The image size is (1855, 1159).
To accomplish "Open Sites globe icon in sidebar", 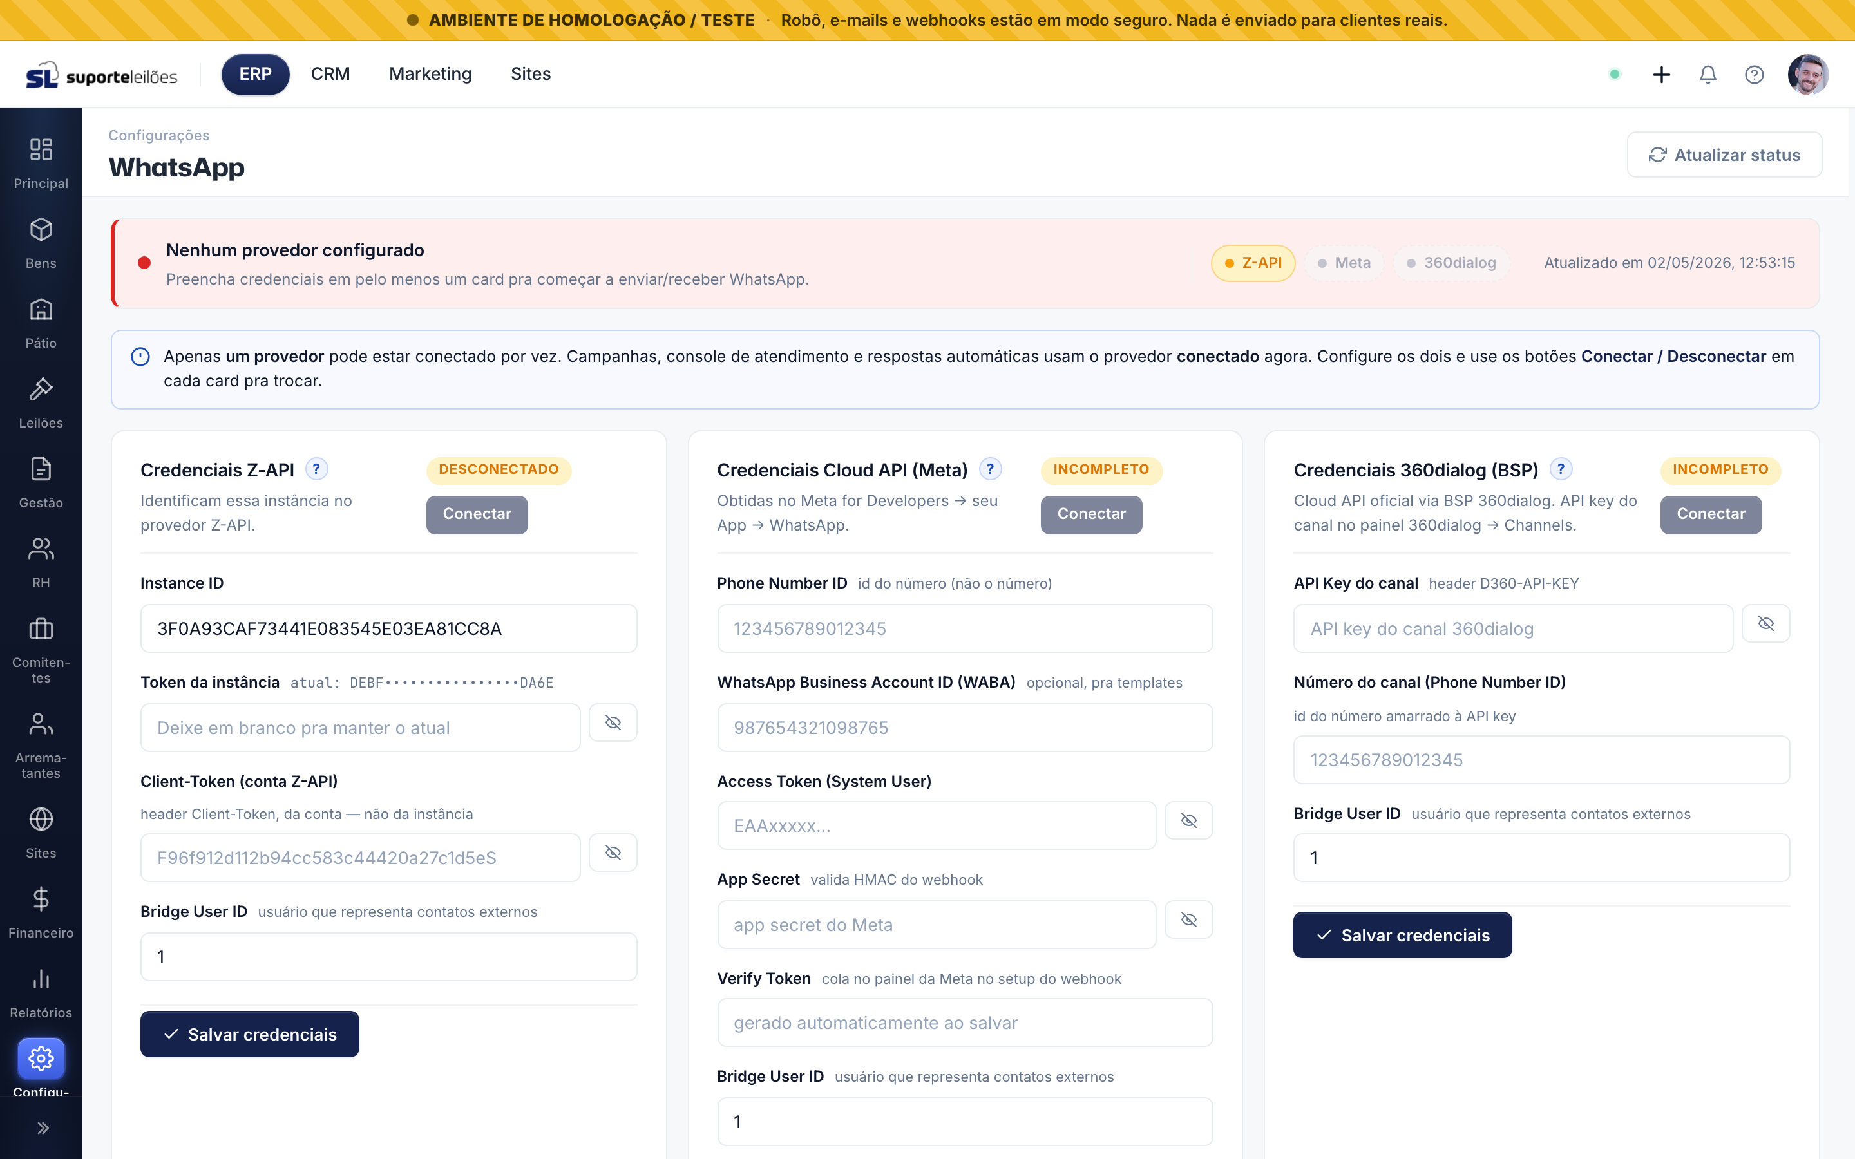I will tap(41, 818).
